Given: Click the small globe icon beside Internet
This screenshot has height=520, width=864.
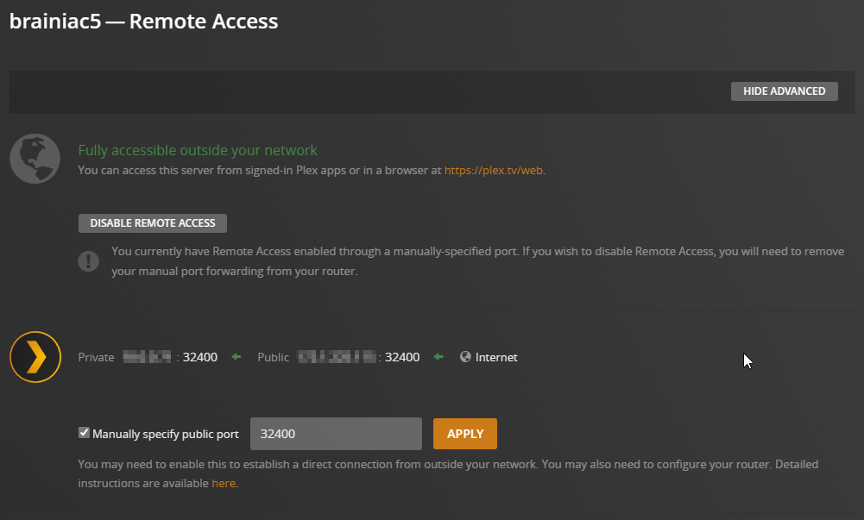Looking at the screenshot, I should (x=466, y=357).
